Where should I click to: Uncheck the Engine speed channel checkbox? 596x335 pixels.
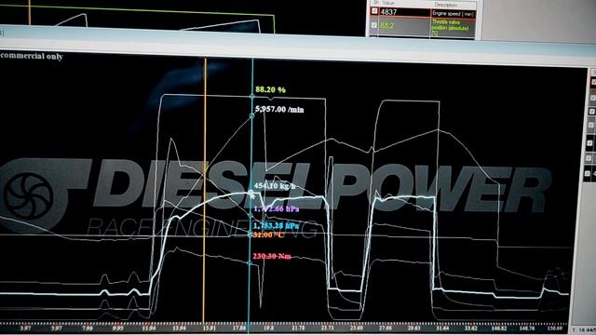coord(374,11)
